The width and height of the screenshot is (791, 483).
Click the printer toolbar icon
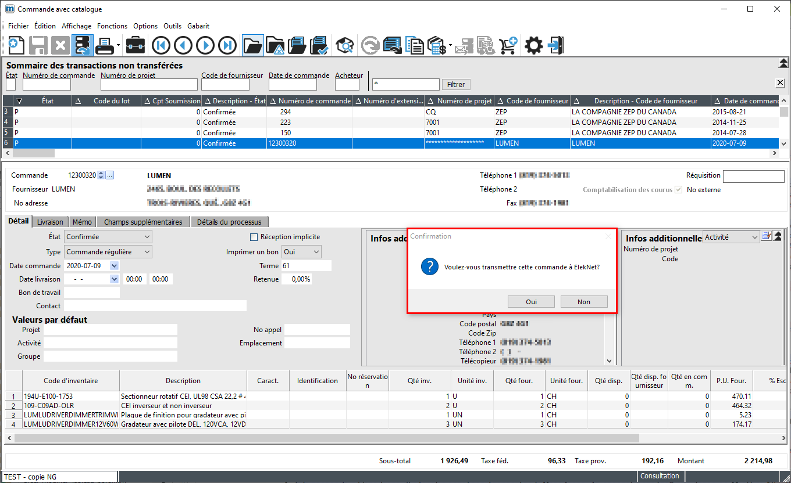point(105,45)
